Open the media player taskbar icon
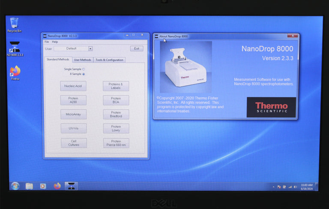The image size is (329, 209). click(43, 186)
